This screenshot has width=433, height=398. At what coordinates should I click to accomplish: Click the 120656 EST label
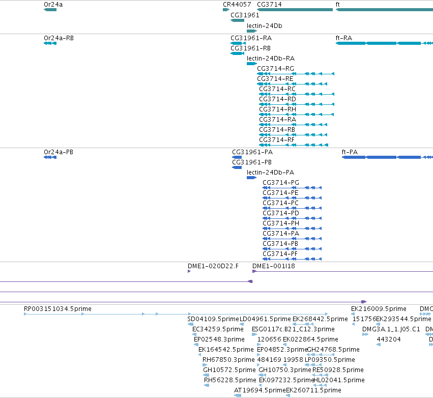coord(269,339)
